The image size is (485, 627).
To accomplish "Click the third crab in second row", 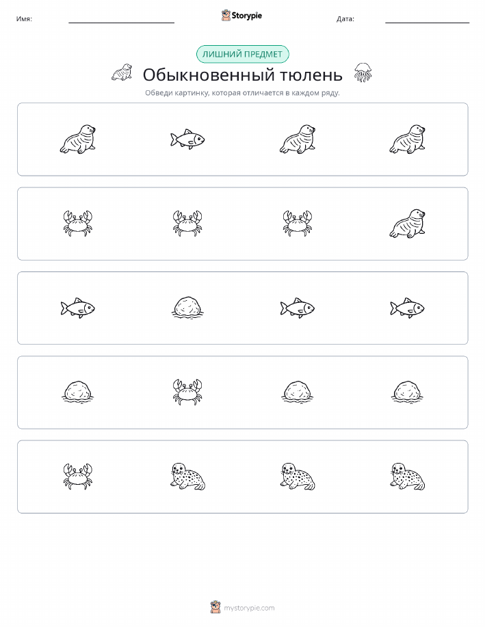I will click(298, 224).
